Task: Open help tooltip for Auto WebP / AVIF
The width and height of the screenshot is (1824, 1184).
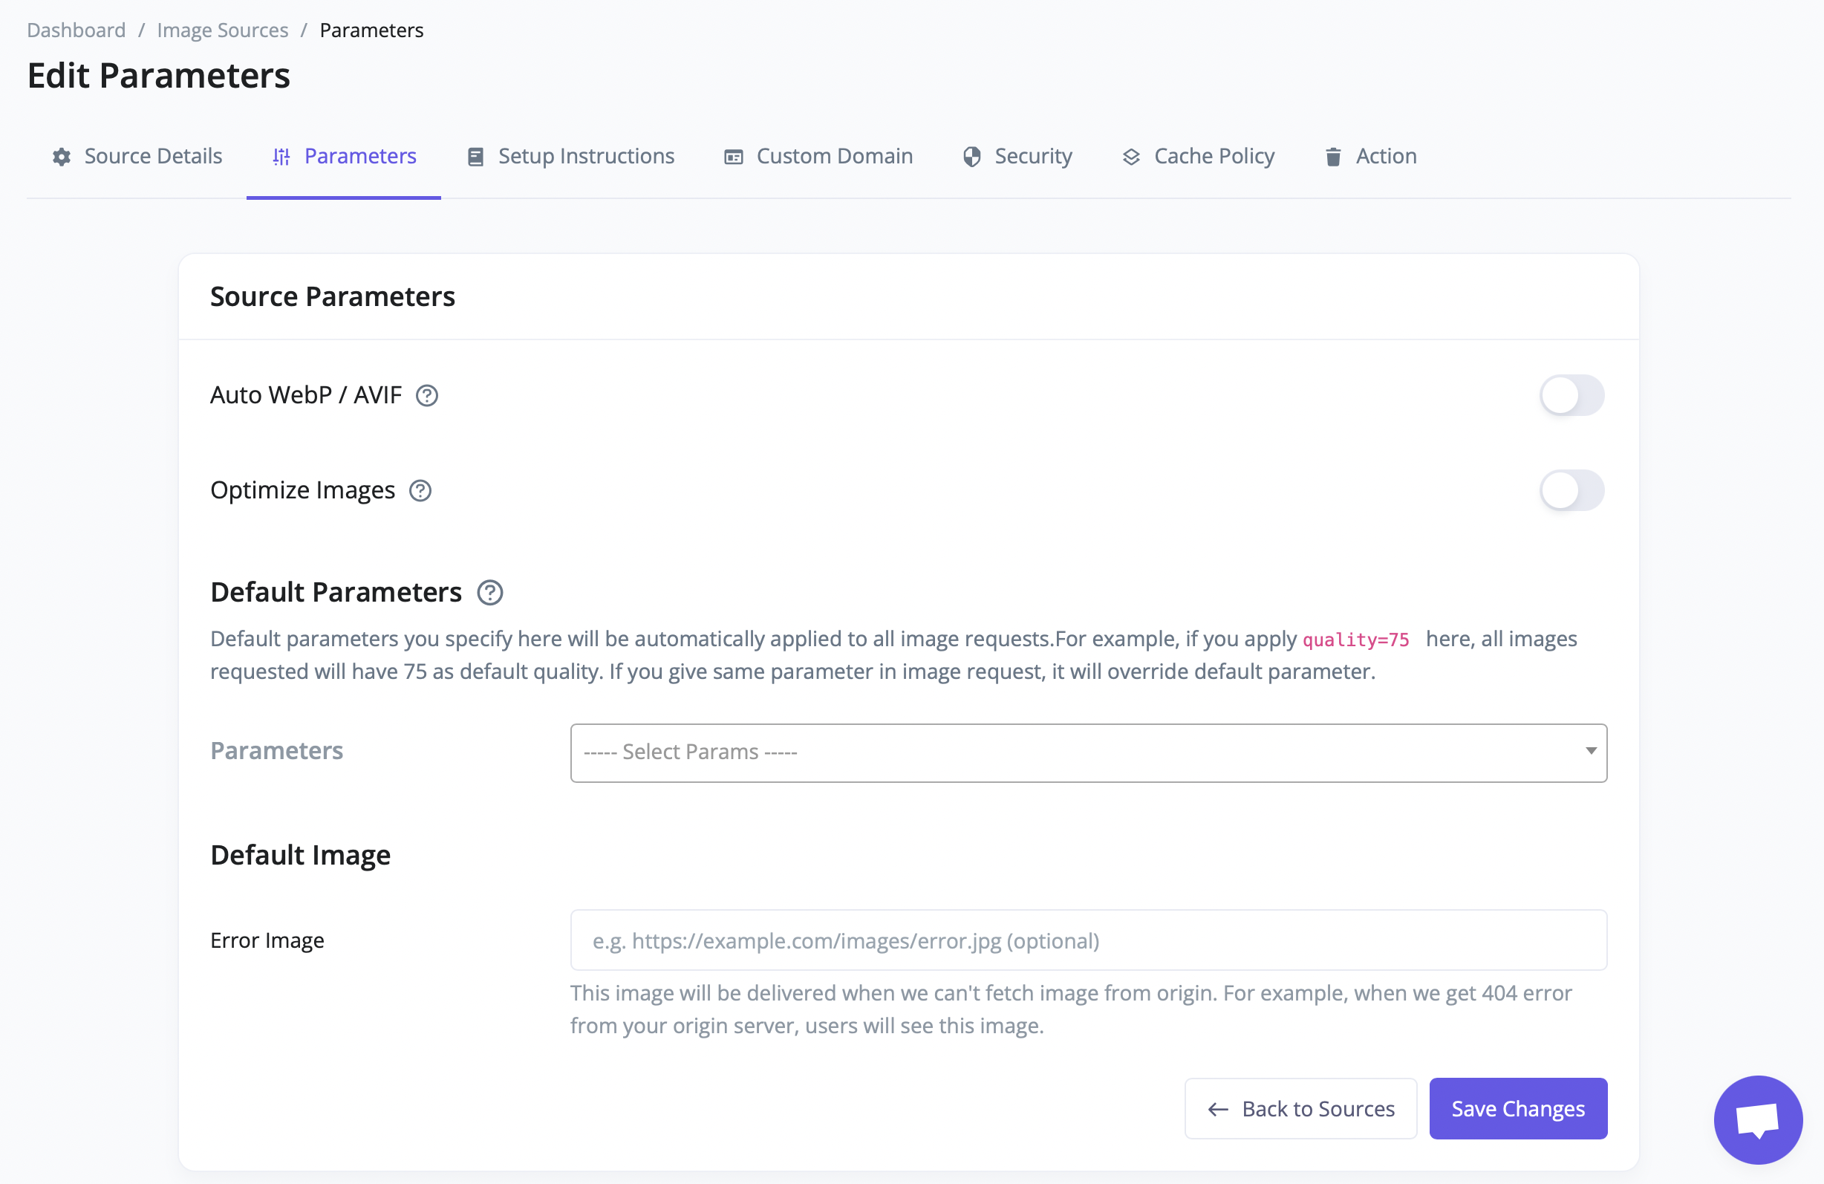Action: point(427,395)
